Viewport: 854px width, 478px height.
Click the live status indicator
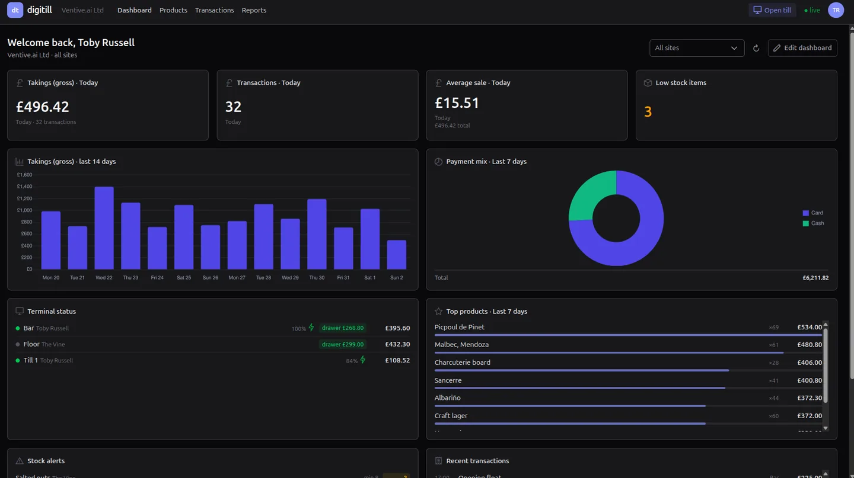(x=812, y=10)
